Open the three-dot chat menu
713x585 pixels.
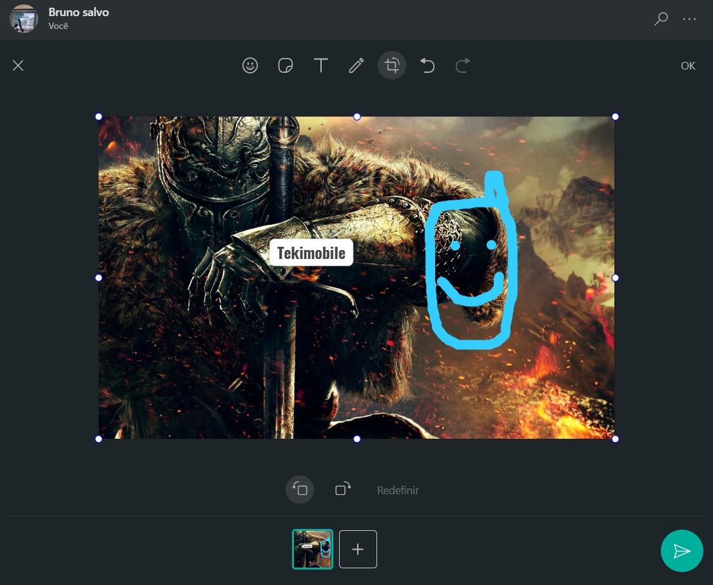coord(689,19)
